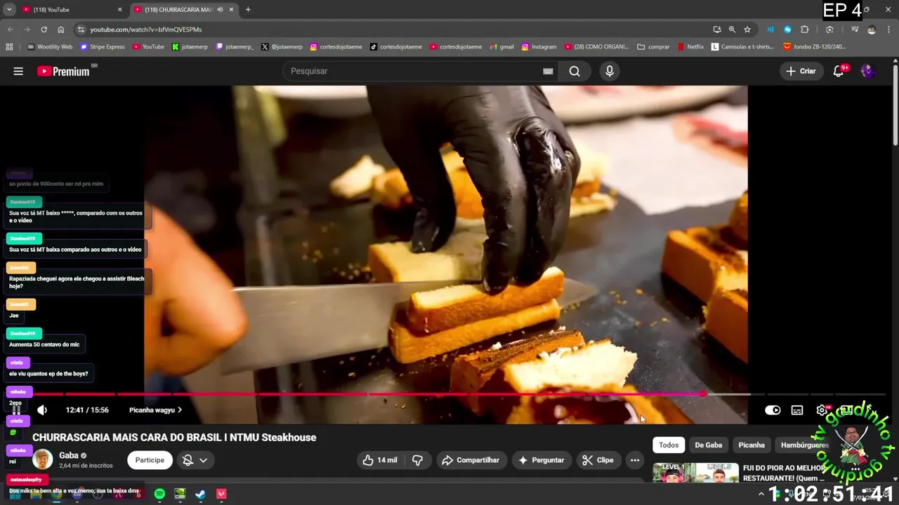Focus the Pesquisar search field
899x505 pixels.
point(414,71)
